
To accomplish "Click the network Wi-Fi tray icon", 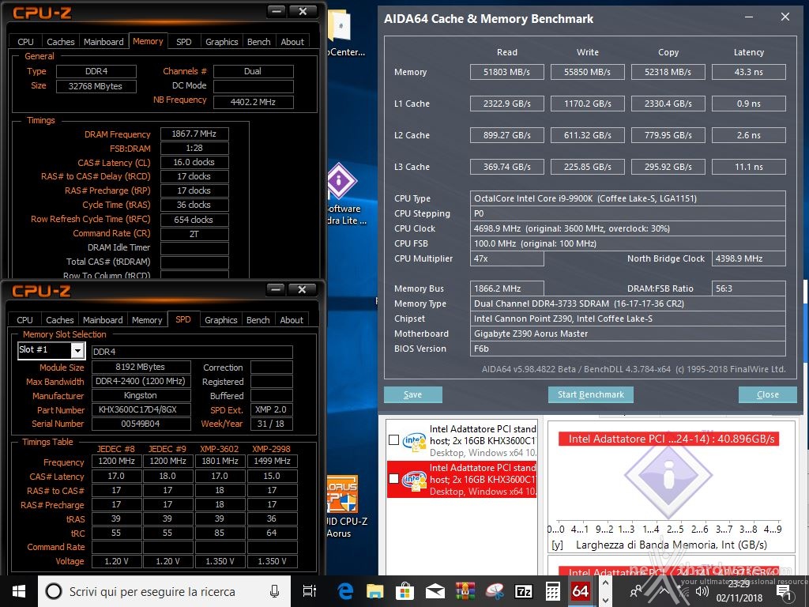I will [683, 591].
